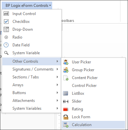Select the Content Picker document icon
Viewport: 128px width, 130px height.
tap(66, 78)
